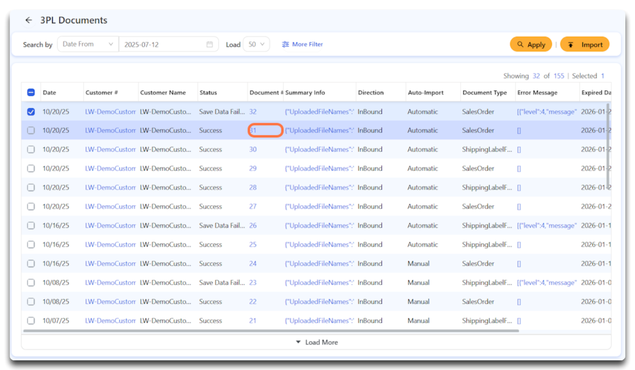This screenshot has height=370, width=635.
Task: Click the upload icon on Import button
Action: [571, 44]
